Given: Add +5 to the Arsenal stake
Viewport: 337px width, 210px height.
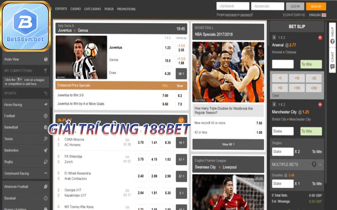Looking at the screenshot, I should pos(280,78).
